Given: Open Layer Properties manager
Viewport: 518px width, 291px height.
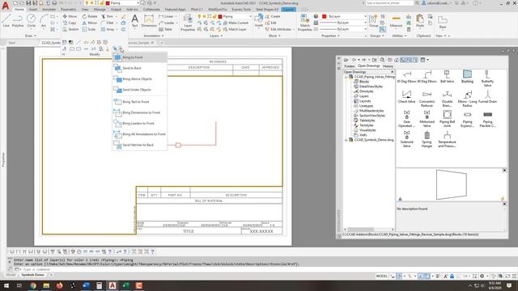Looking at the screenshot, I should pyautogui.click(x=188, y=23).
